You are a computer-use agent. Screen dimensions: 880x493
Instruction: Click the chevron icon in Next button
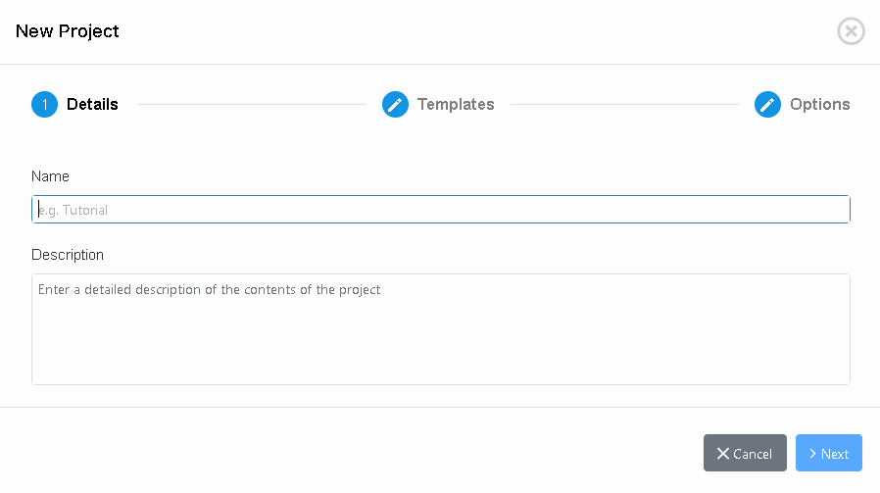pos(812,454)
